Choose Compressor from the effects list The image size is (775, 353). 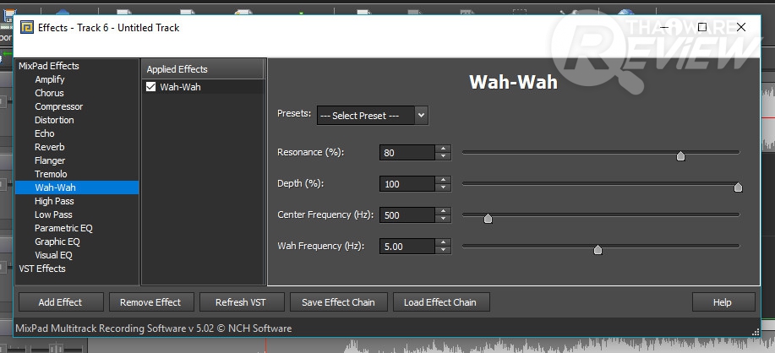(58, 106)
